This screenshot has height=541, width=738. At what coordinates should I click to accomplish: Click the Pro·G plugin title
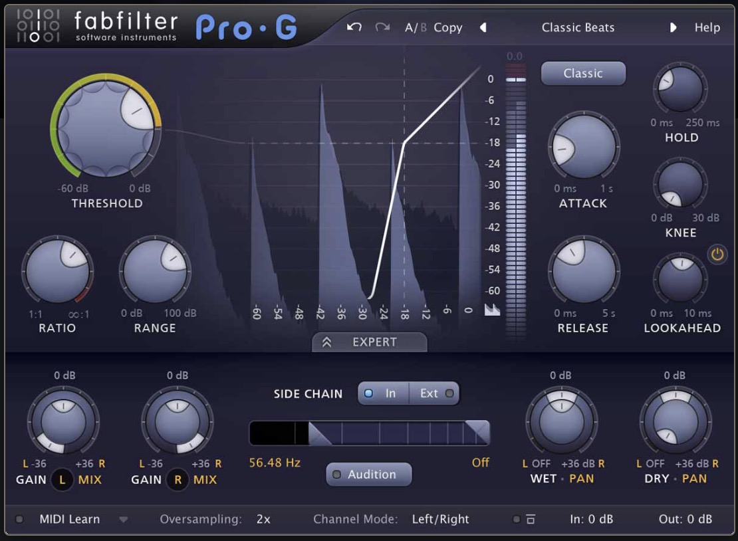[x=246, y=27]
